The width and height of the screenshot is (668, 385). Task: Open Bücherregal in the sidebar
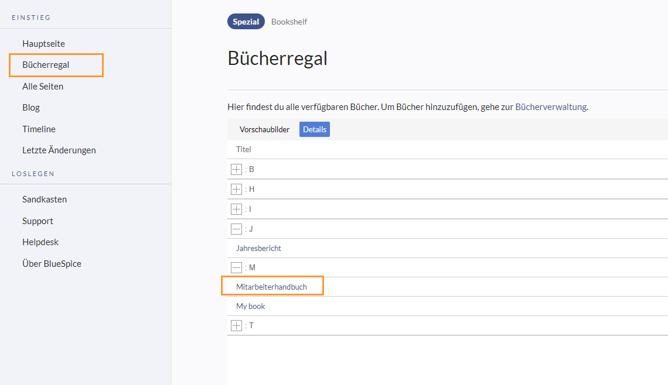click(x=46, y=65)
